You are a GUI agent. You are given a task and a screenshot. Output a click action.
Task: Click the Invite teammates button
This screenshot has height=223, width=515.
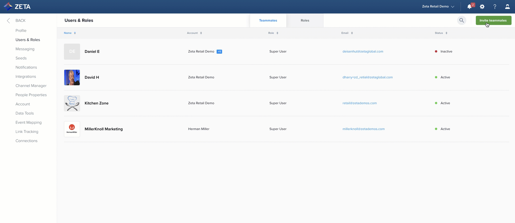click(x=493, y=20)
